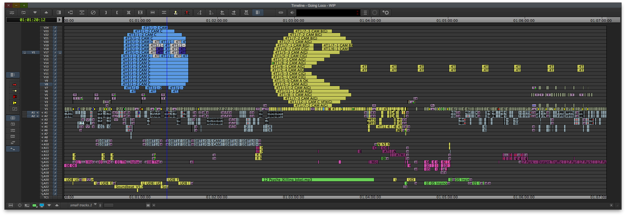Image resolution: width=626 pixels, height=216 pixels.
Task: Click the 01:01:20:12 timecode display
Action: tap(32, 20)
